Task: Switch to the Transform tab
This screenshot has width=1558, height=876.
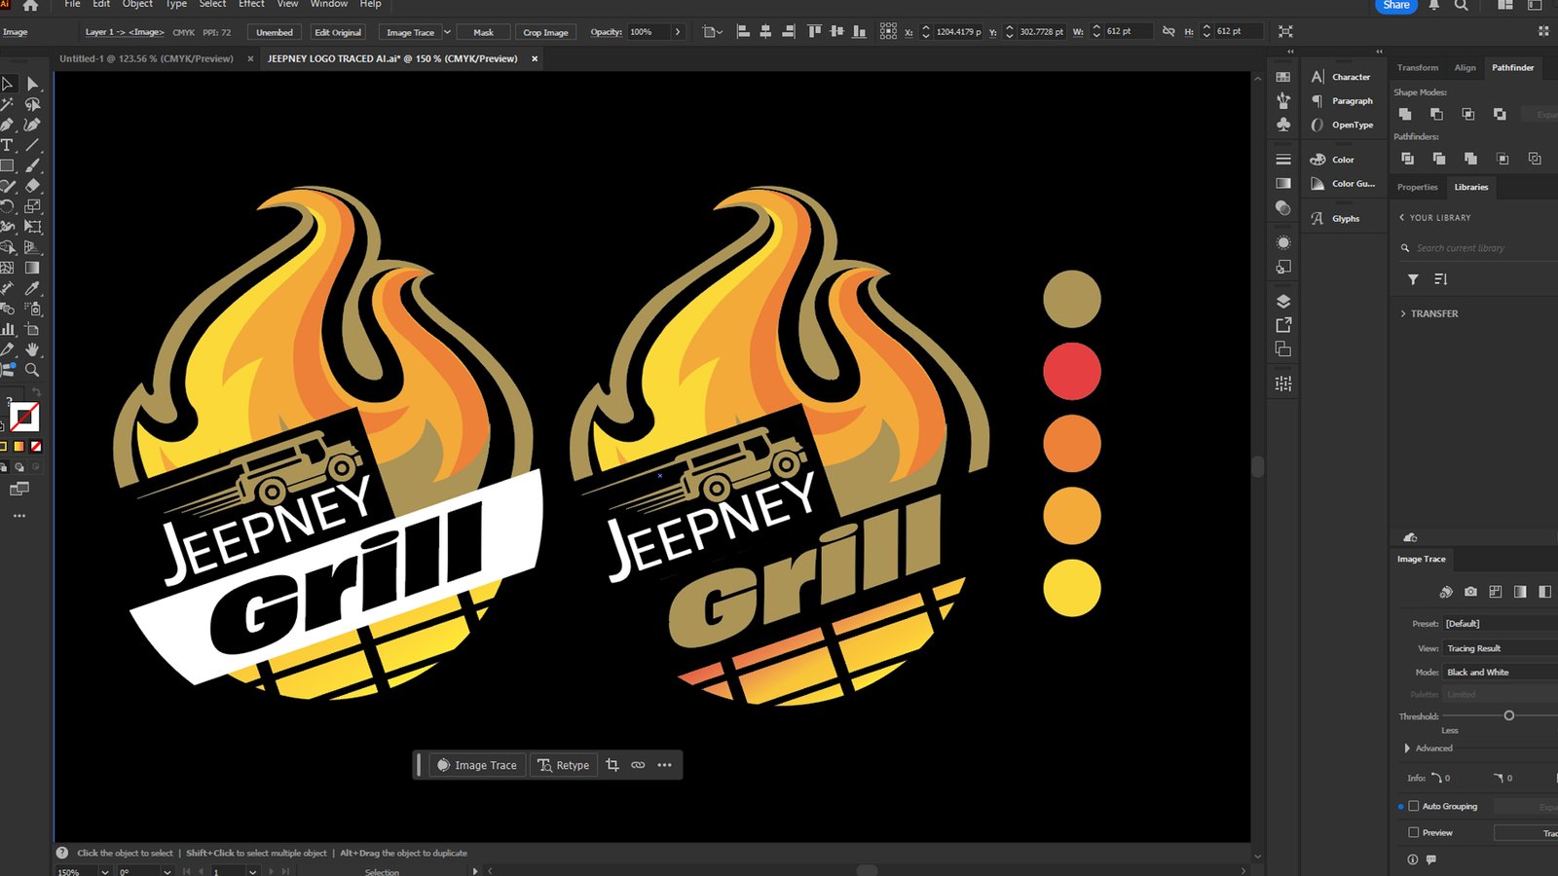Action: [1417, 67]
